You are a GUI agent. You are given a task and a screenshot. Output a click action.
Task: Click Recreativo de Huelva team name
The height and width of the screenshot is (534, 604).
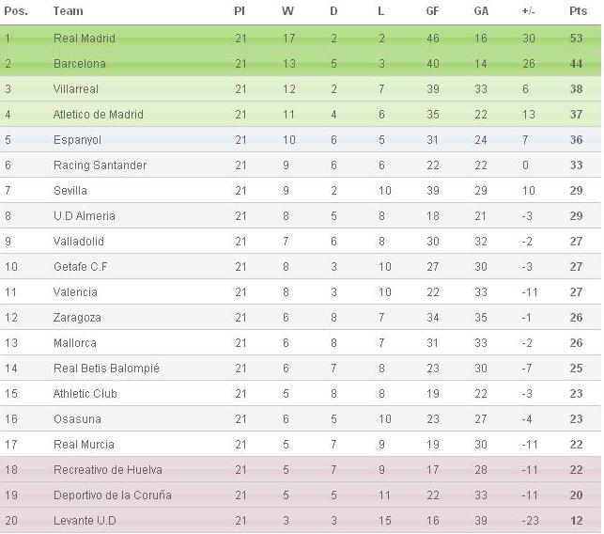tap(108, 470)
